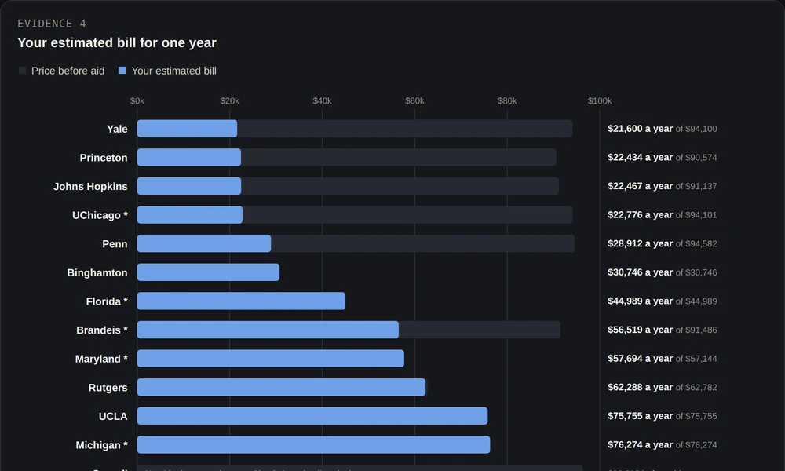
Task: Click the '$56,519 a year' value
Action: (641, 330)
